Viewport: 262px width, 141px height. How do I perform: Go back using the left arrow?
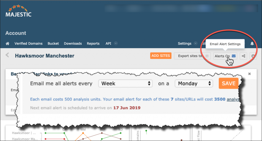pos(7,55)
